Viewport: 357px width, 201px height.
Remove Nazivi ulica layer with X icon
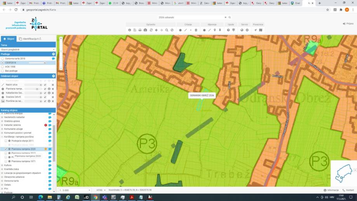53,84
